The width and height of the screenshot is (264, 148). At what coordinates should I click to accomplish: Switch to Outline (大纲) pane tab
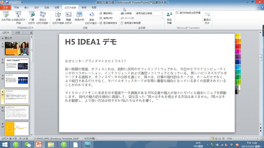pos(17,33)
